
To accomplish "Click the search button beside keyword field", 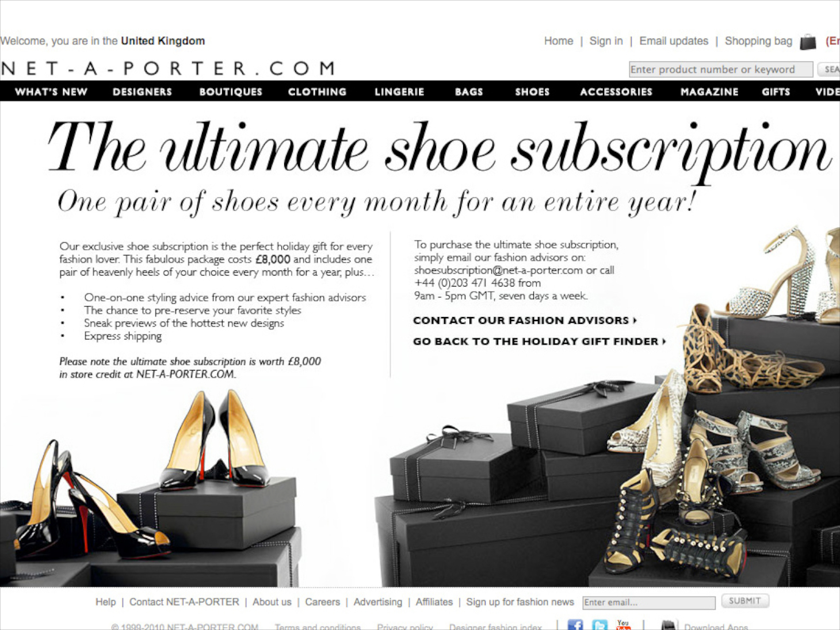I will pos(829,70).
